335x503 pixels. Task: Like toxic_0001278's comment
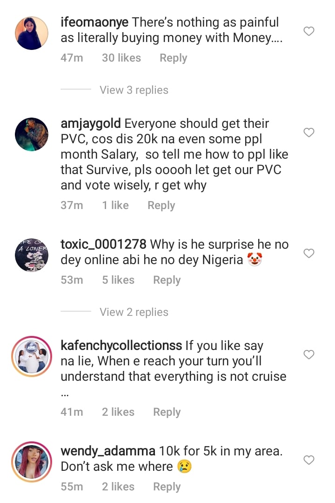coord(309,253)
